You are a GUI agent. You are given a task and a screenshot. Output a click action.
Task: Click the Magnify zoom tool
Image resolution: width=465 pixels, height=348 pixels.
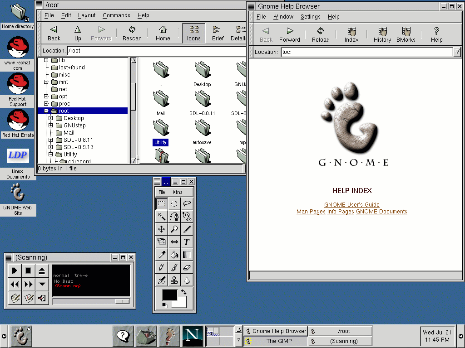point(174,229)
